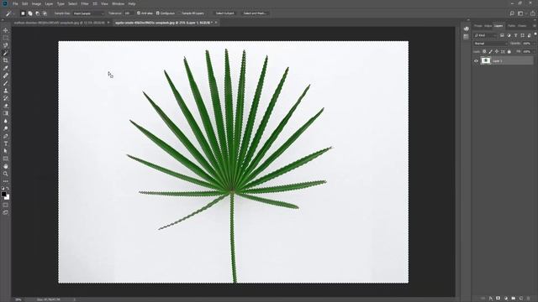Screen dimensions: 538x302
Task: Select the Rectangle shape tool
Action: pyautogui.click(x=6, y=159)
